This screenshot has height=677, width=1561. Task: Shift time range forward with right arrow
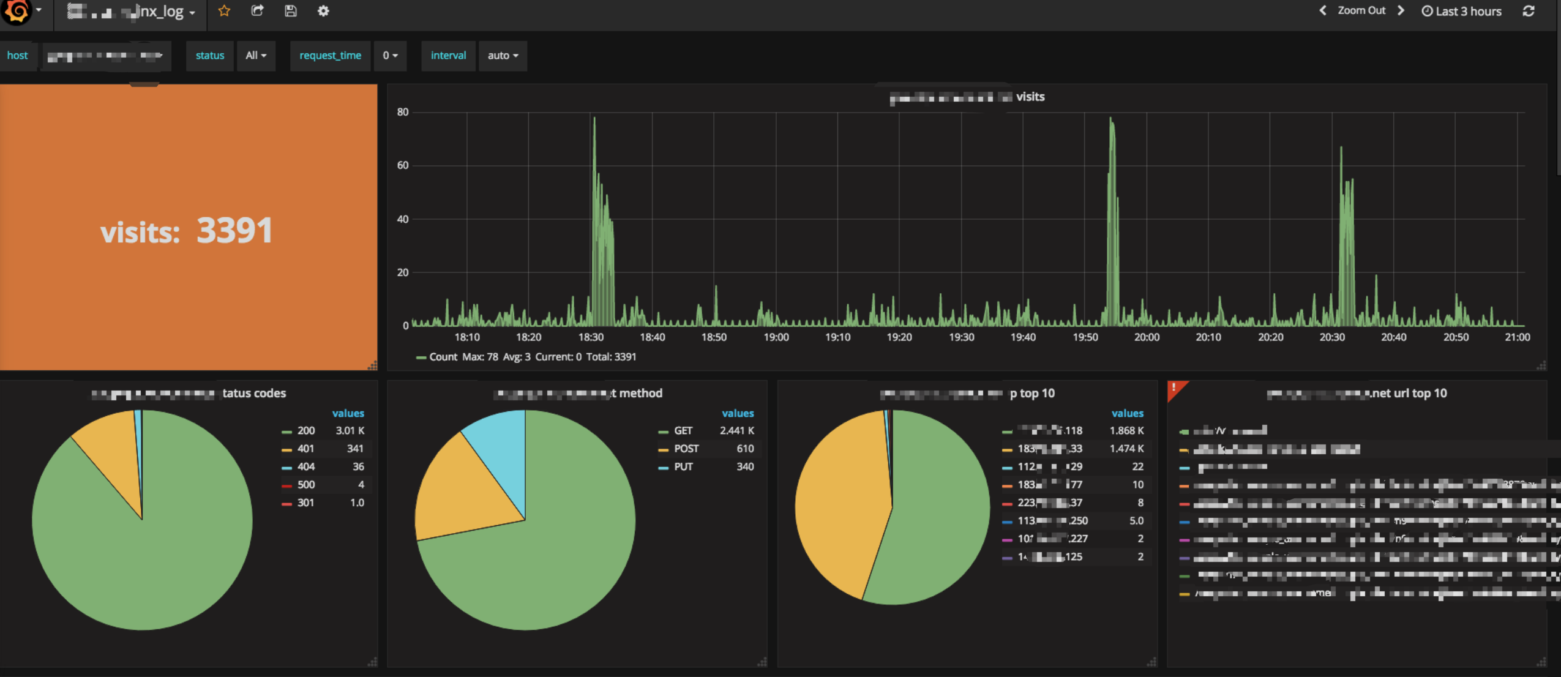pyautogui.click(x=1401, y=11)
